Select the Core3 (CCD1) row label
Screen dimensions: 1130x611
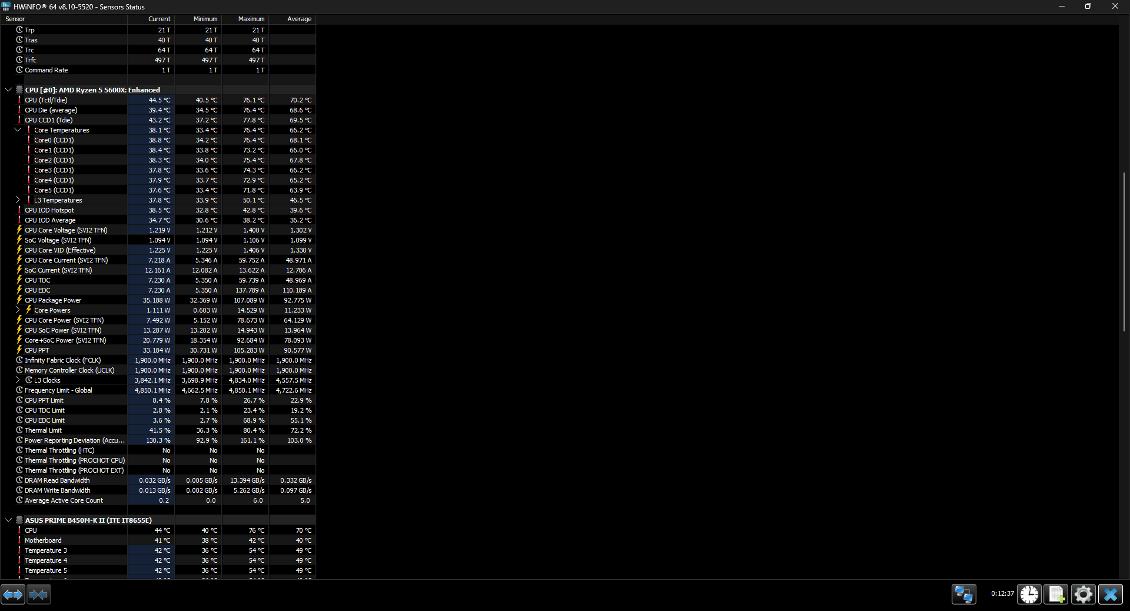54,170
